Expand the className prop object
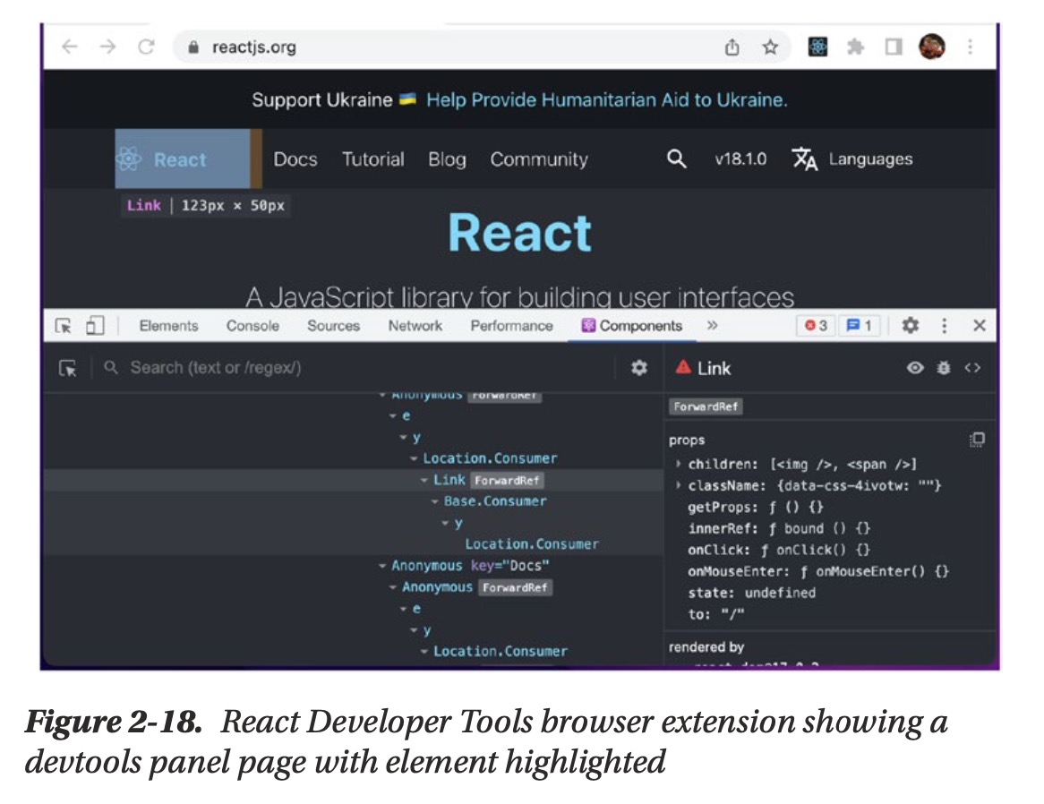 (x=680, y=485)
